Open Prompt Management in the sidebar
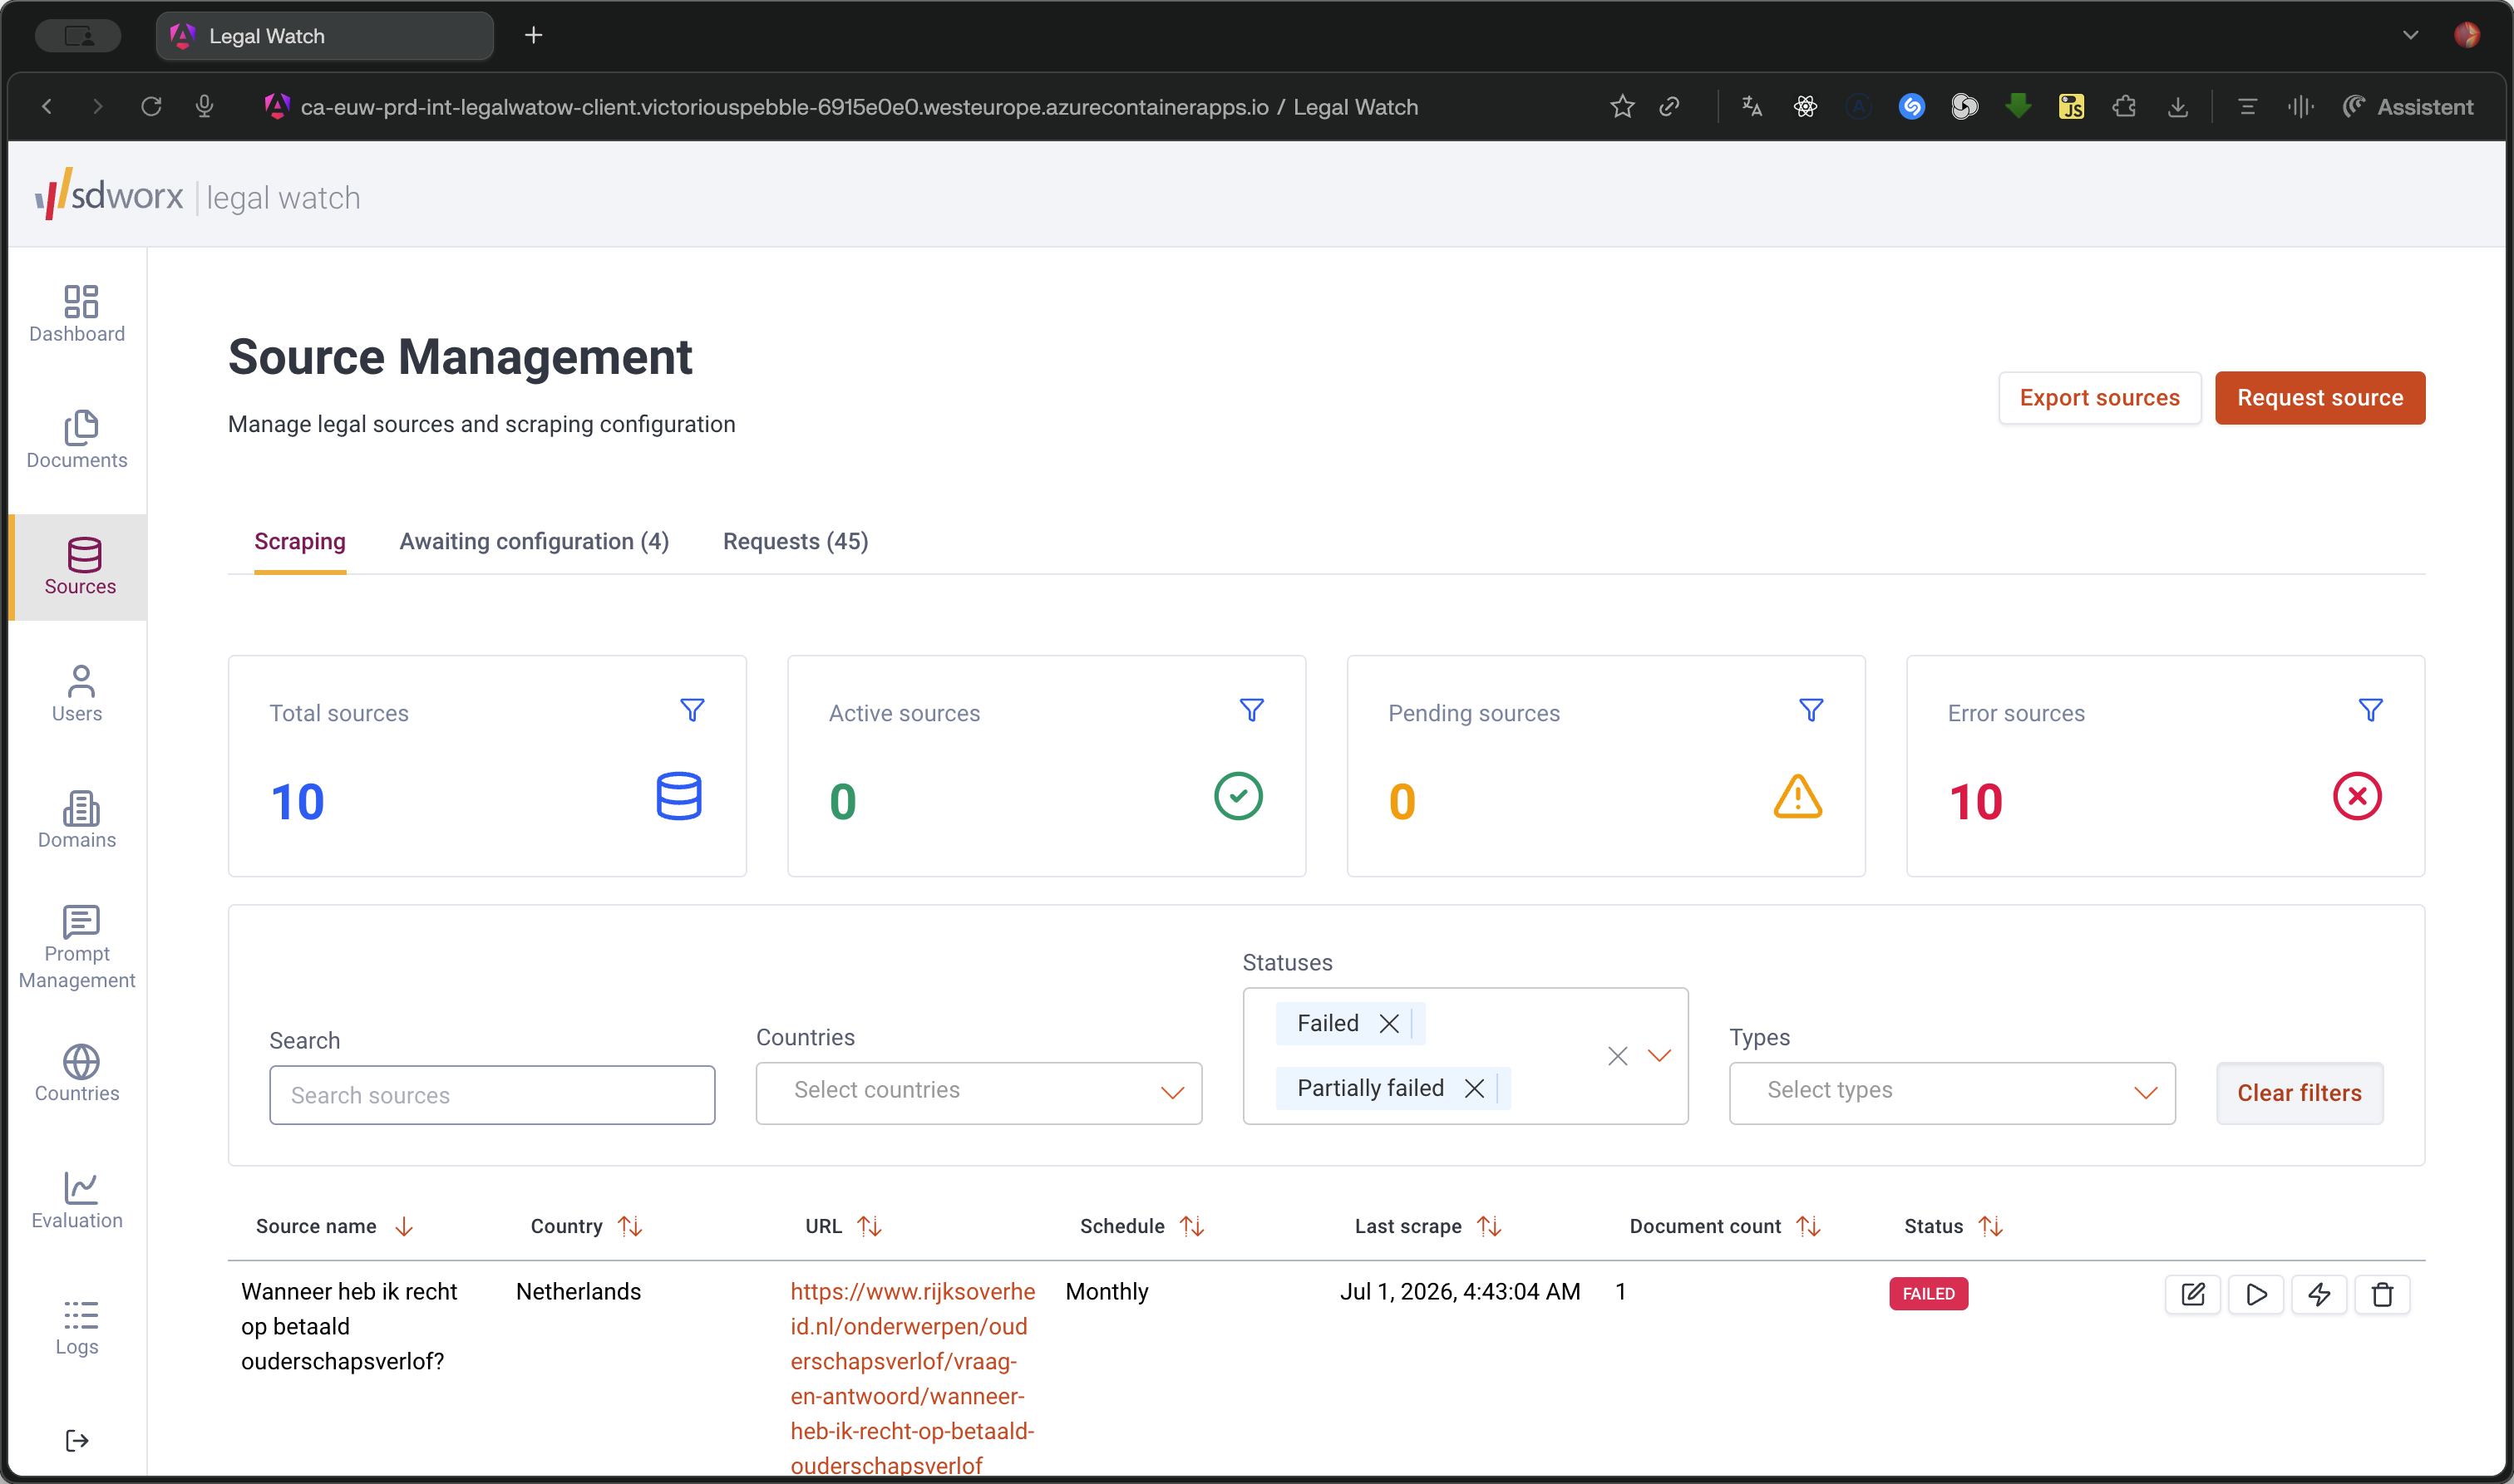 click(77, 947)
